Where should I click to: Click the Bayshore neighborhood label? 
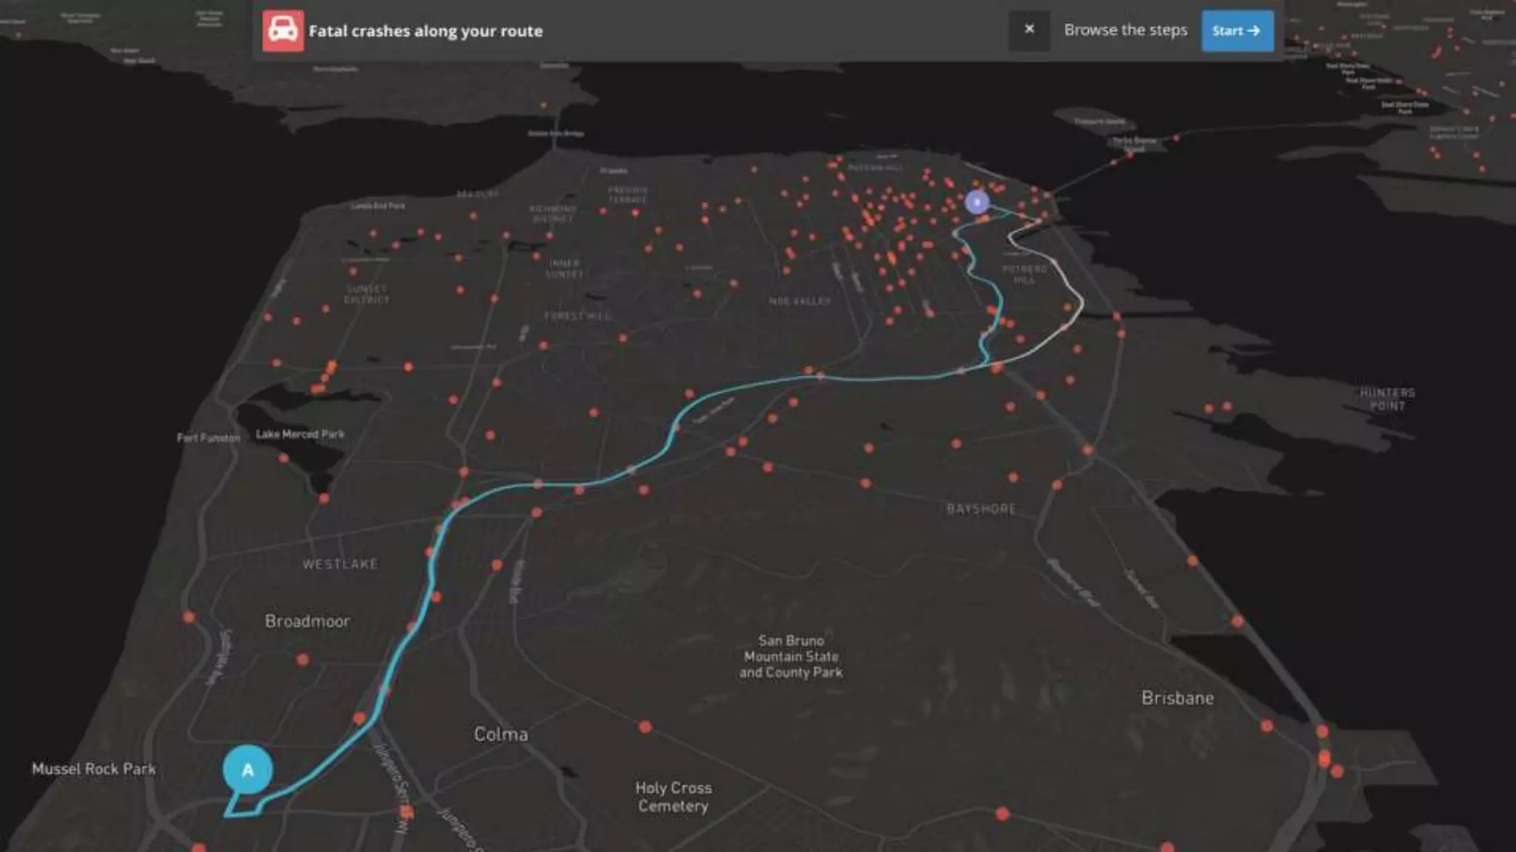pos(981,509)
